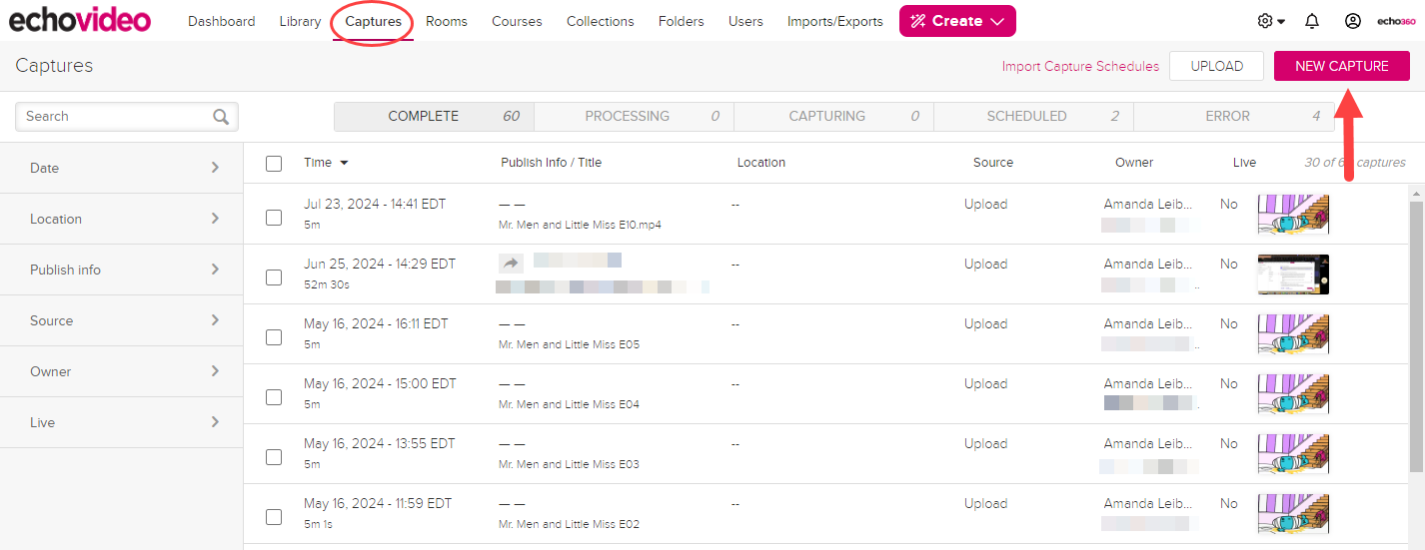Viewport: 1425px width, 550px height.
Task: Click the search magnifying glass icon
Action: coord(221,117)
